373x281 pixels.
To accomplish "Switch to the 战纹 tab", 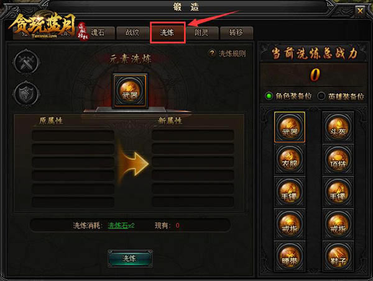I will pyautogui.click(x=132, y=33).
